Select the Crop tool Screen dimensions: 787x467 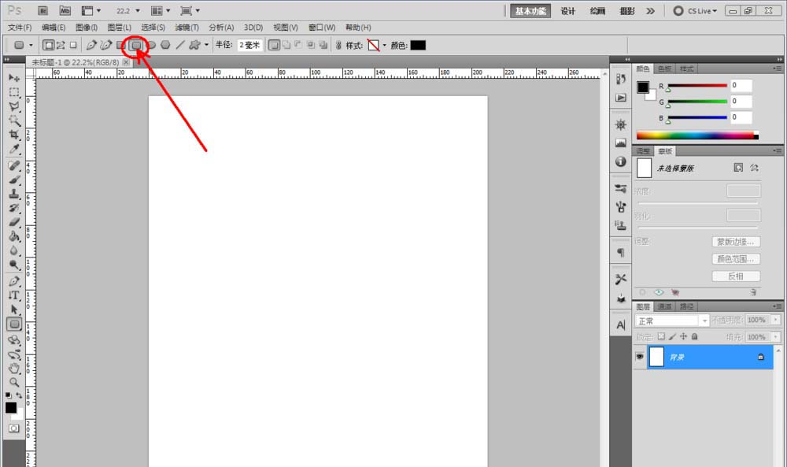14,135
